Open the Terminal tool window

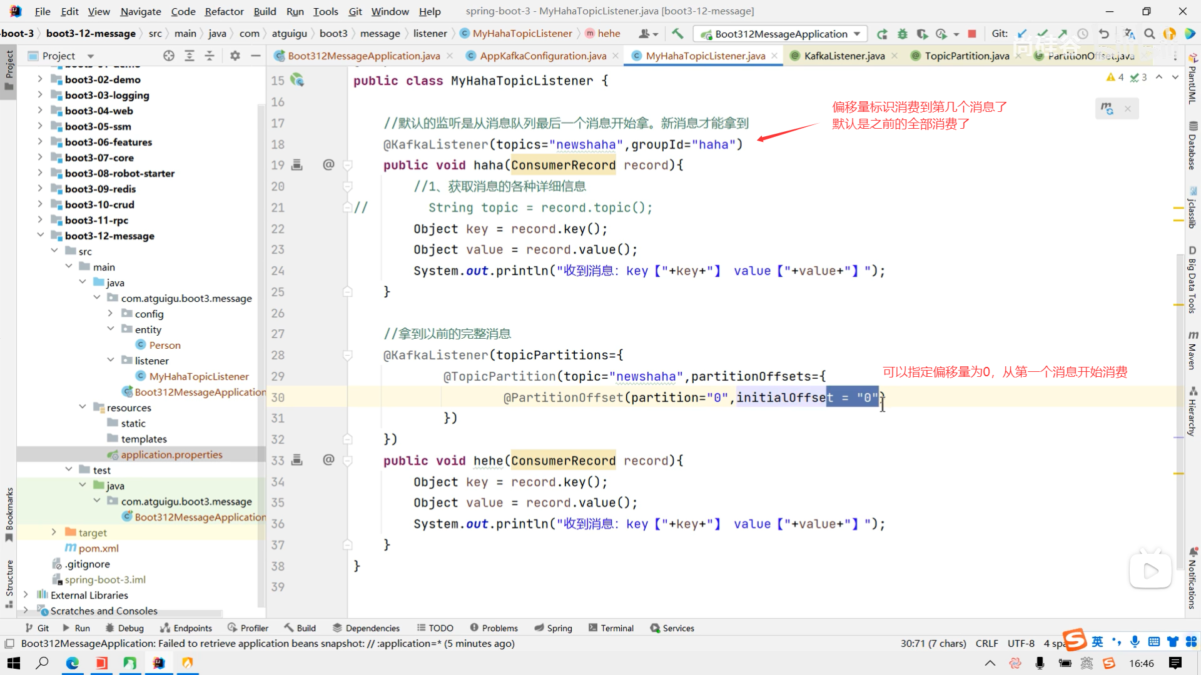point(611,628)
